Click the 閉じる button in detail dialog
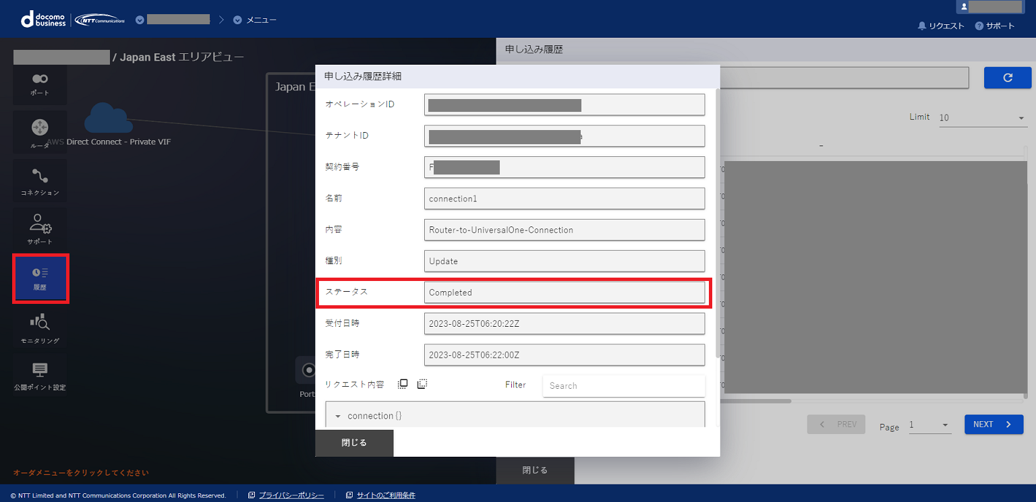 pyautogui.click(x=354, y=443)
